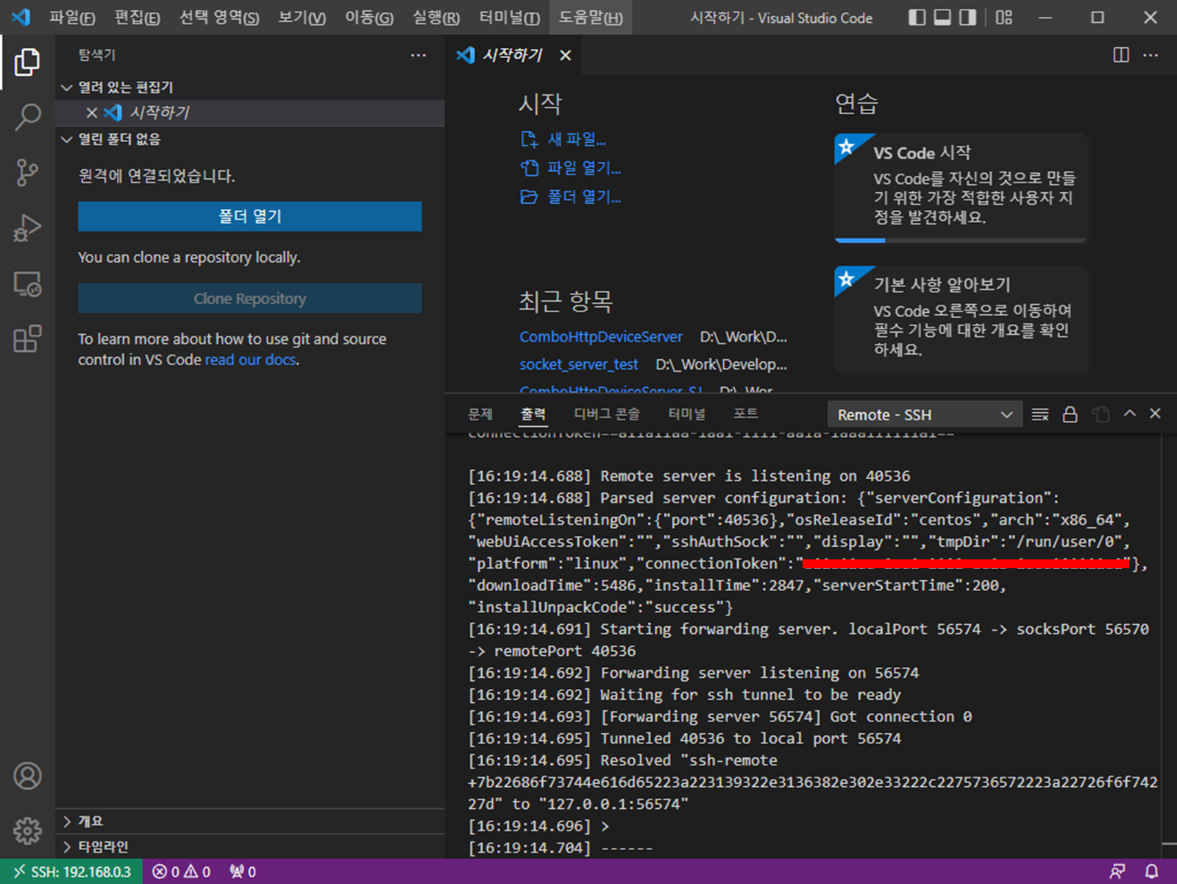
Task: Open the VS Code 시작 walkthrough card
Action: (961, 187)
